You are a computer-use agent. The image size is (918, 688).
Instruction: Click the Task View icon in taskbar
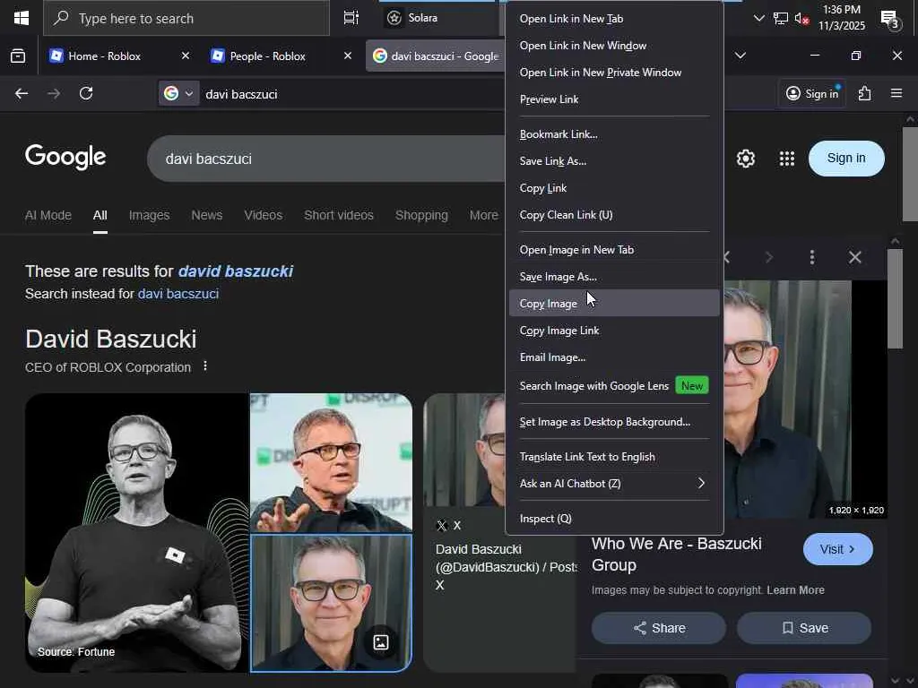pos(351,18)
